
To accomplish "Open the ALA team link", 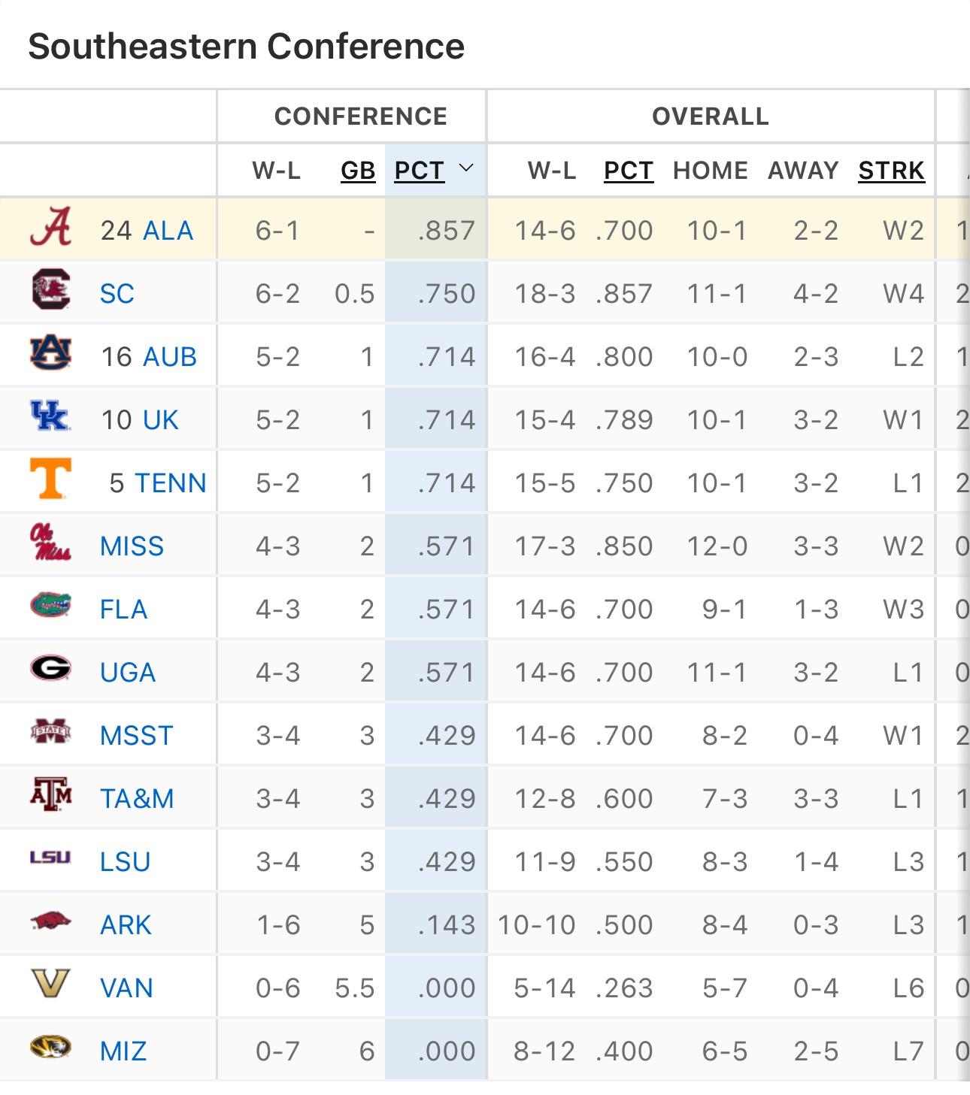I will (x=168, y=231).
